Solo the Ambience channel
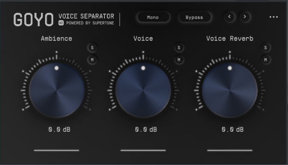The image size is (288, 165). tap(92, 48)
